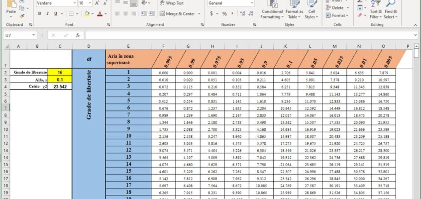Increase font size with larger A
Viewport: 421px width, 199px height.
point(97,3)
